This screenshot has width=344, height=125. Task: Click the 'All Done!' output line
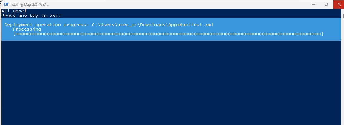(x=14, y=11)
